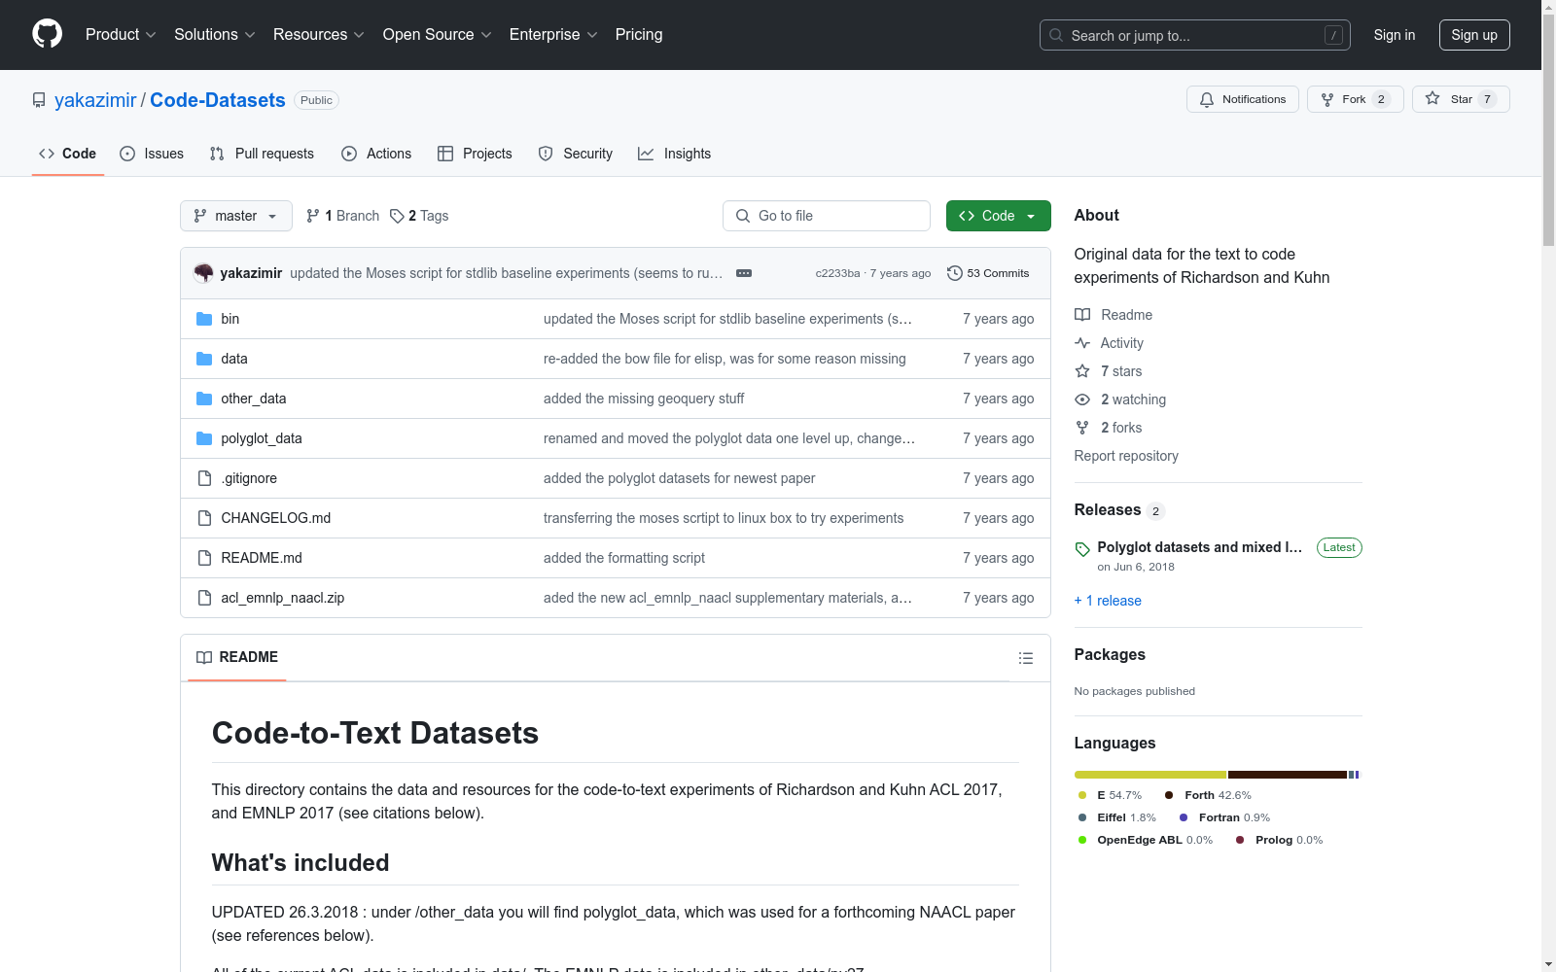Click the Fortran 0.9% language entry
This screenshot has width=1556, height=972.
pyautogui.click(x=1224, y=817)
